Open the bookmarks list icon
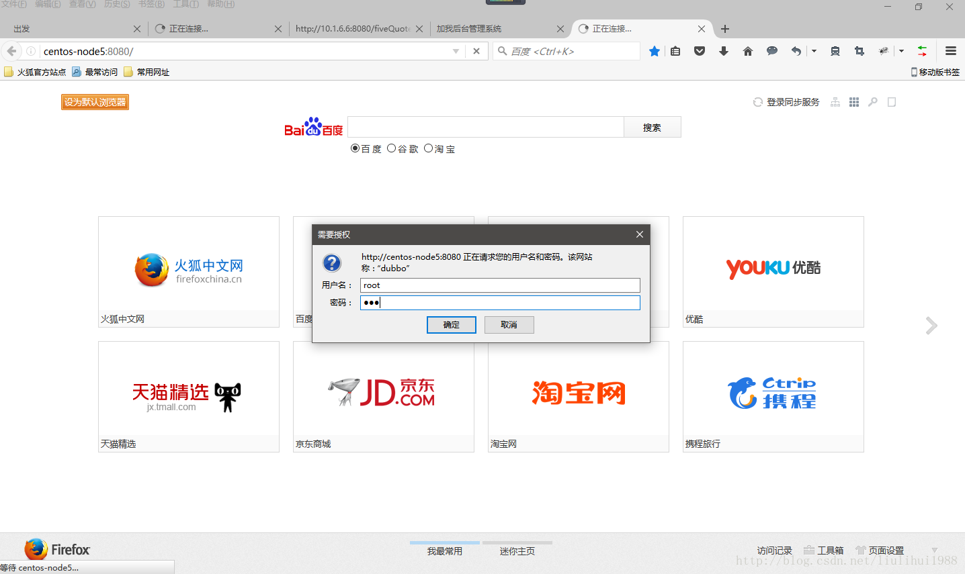This screenshot has width=965, height=574. [x=675, y=51]
